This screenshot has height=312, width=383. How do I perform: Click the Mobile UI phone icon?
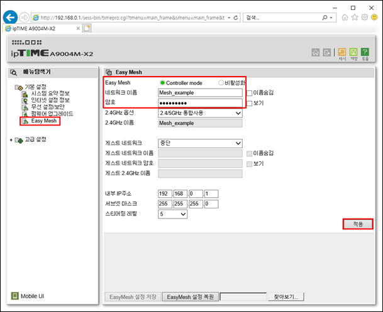click(x=15, y=296)
